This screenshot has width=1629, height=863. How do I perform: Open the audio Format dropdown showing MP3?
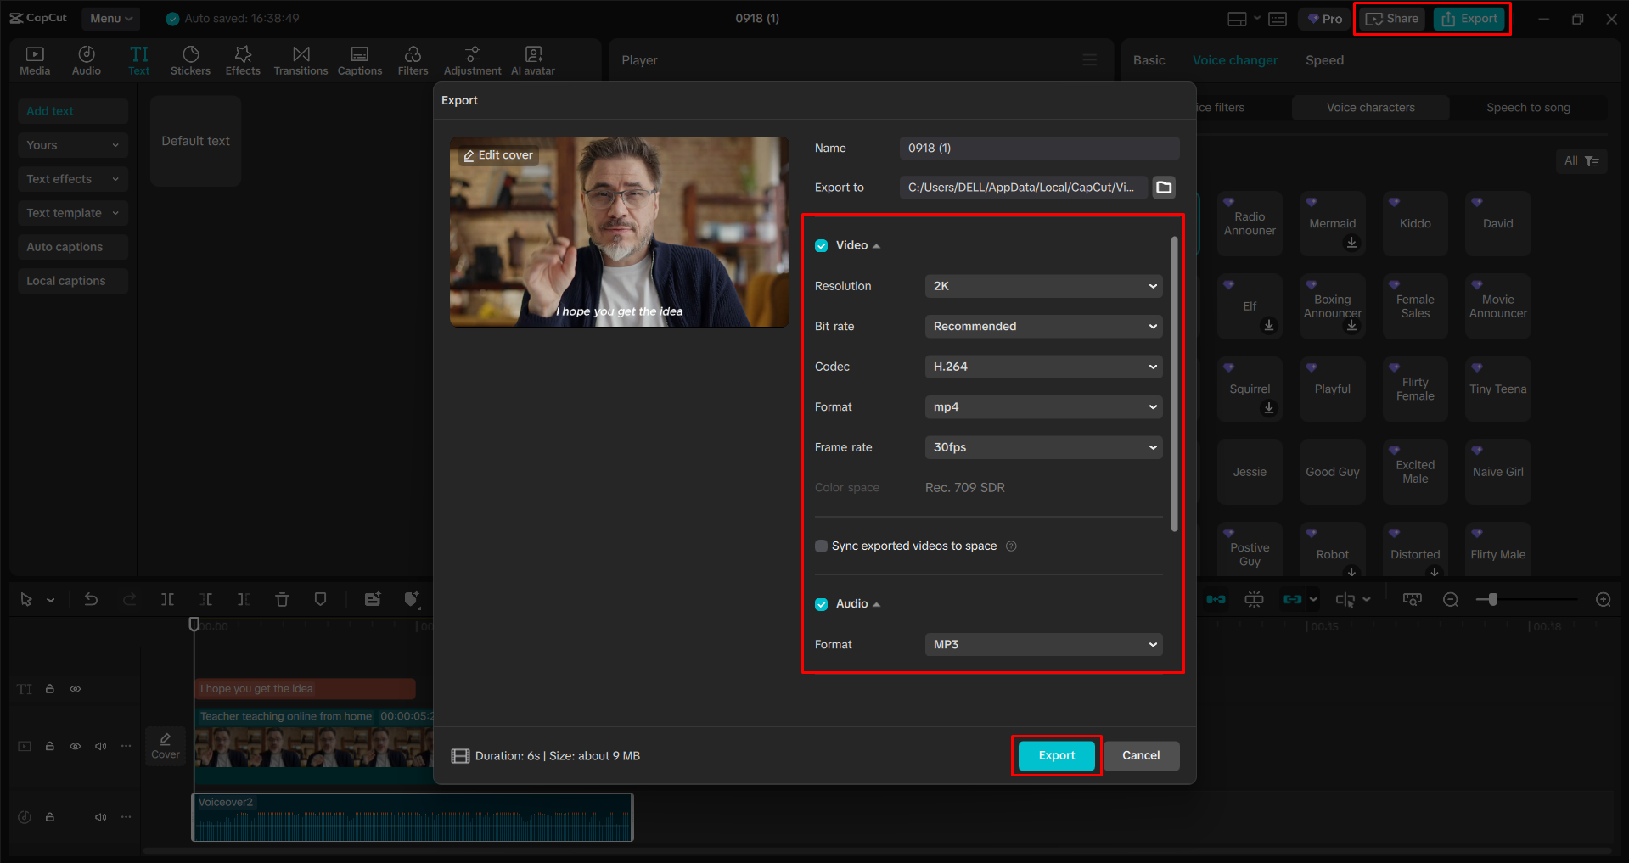point(1042,644)
